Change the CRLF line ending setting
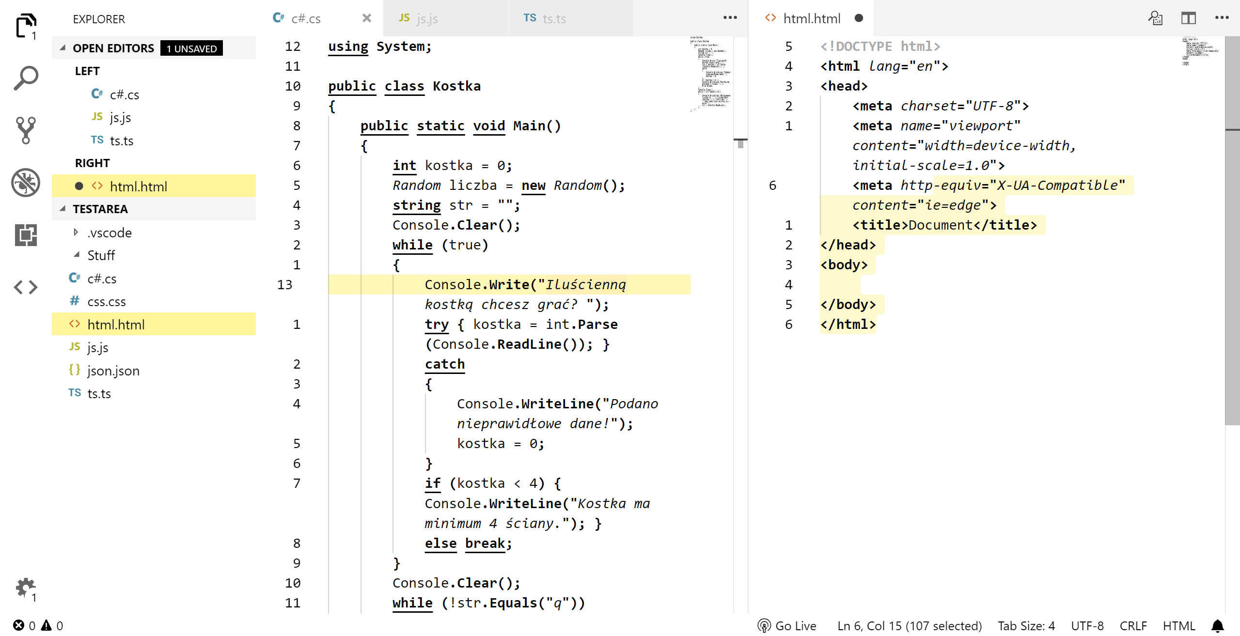Screen dimensions: 1240x636 click(x=1133, y=626)
